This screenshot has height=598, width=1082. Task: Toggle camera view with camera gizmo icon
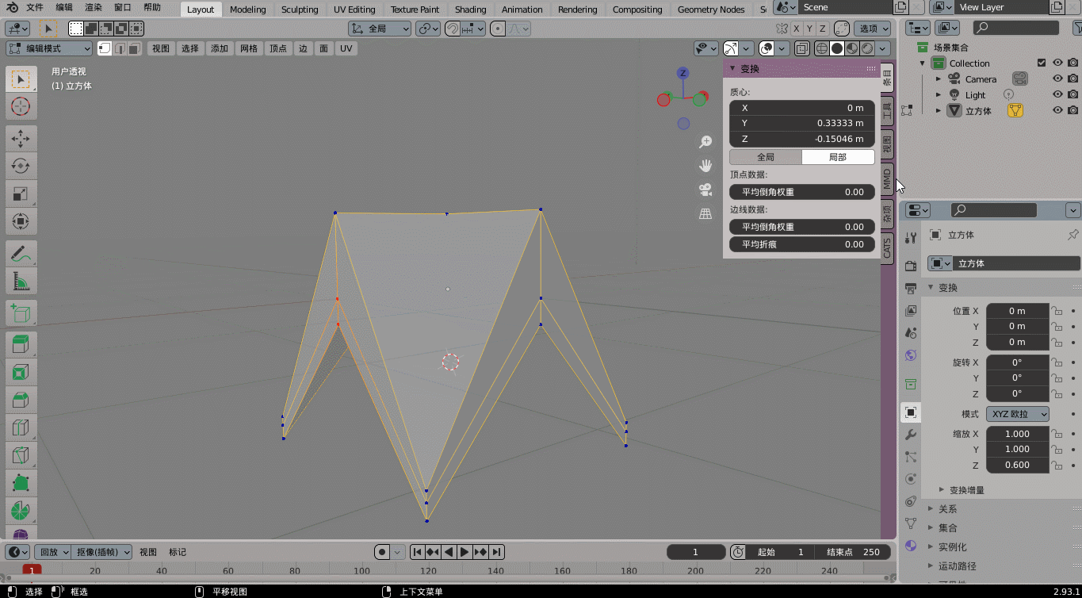pyautogui.click(x=705, y=190)
